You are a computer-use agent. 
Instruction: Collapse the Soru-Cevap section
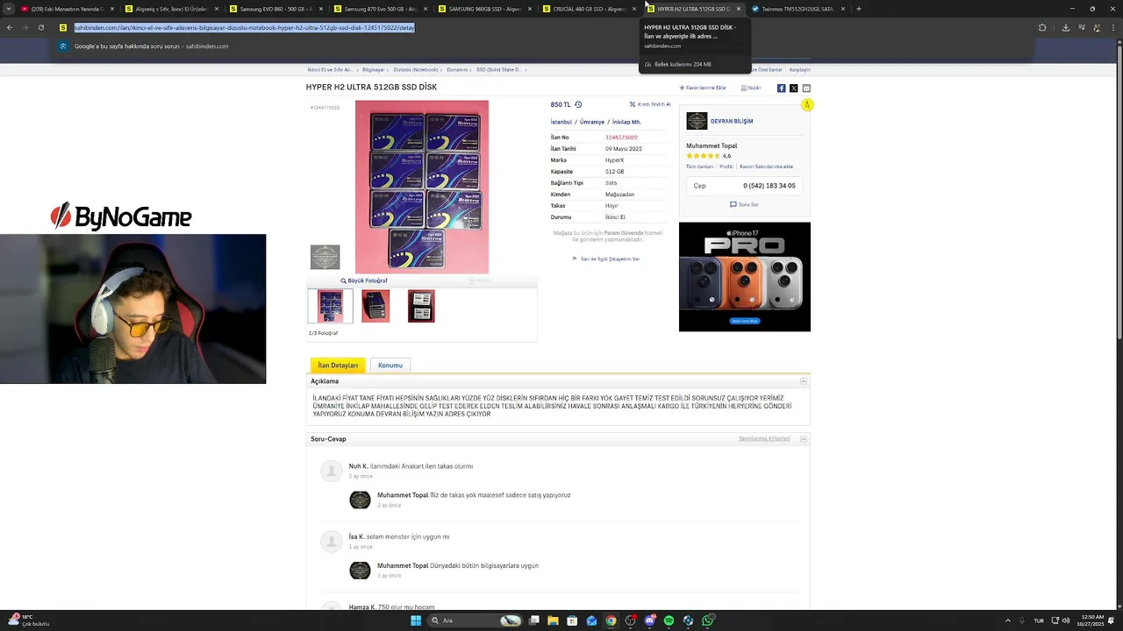point(804,439)
